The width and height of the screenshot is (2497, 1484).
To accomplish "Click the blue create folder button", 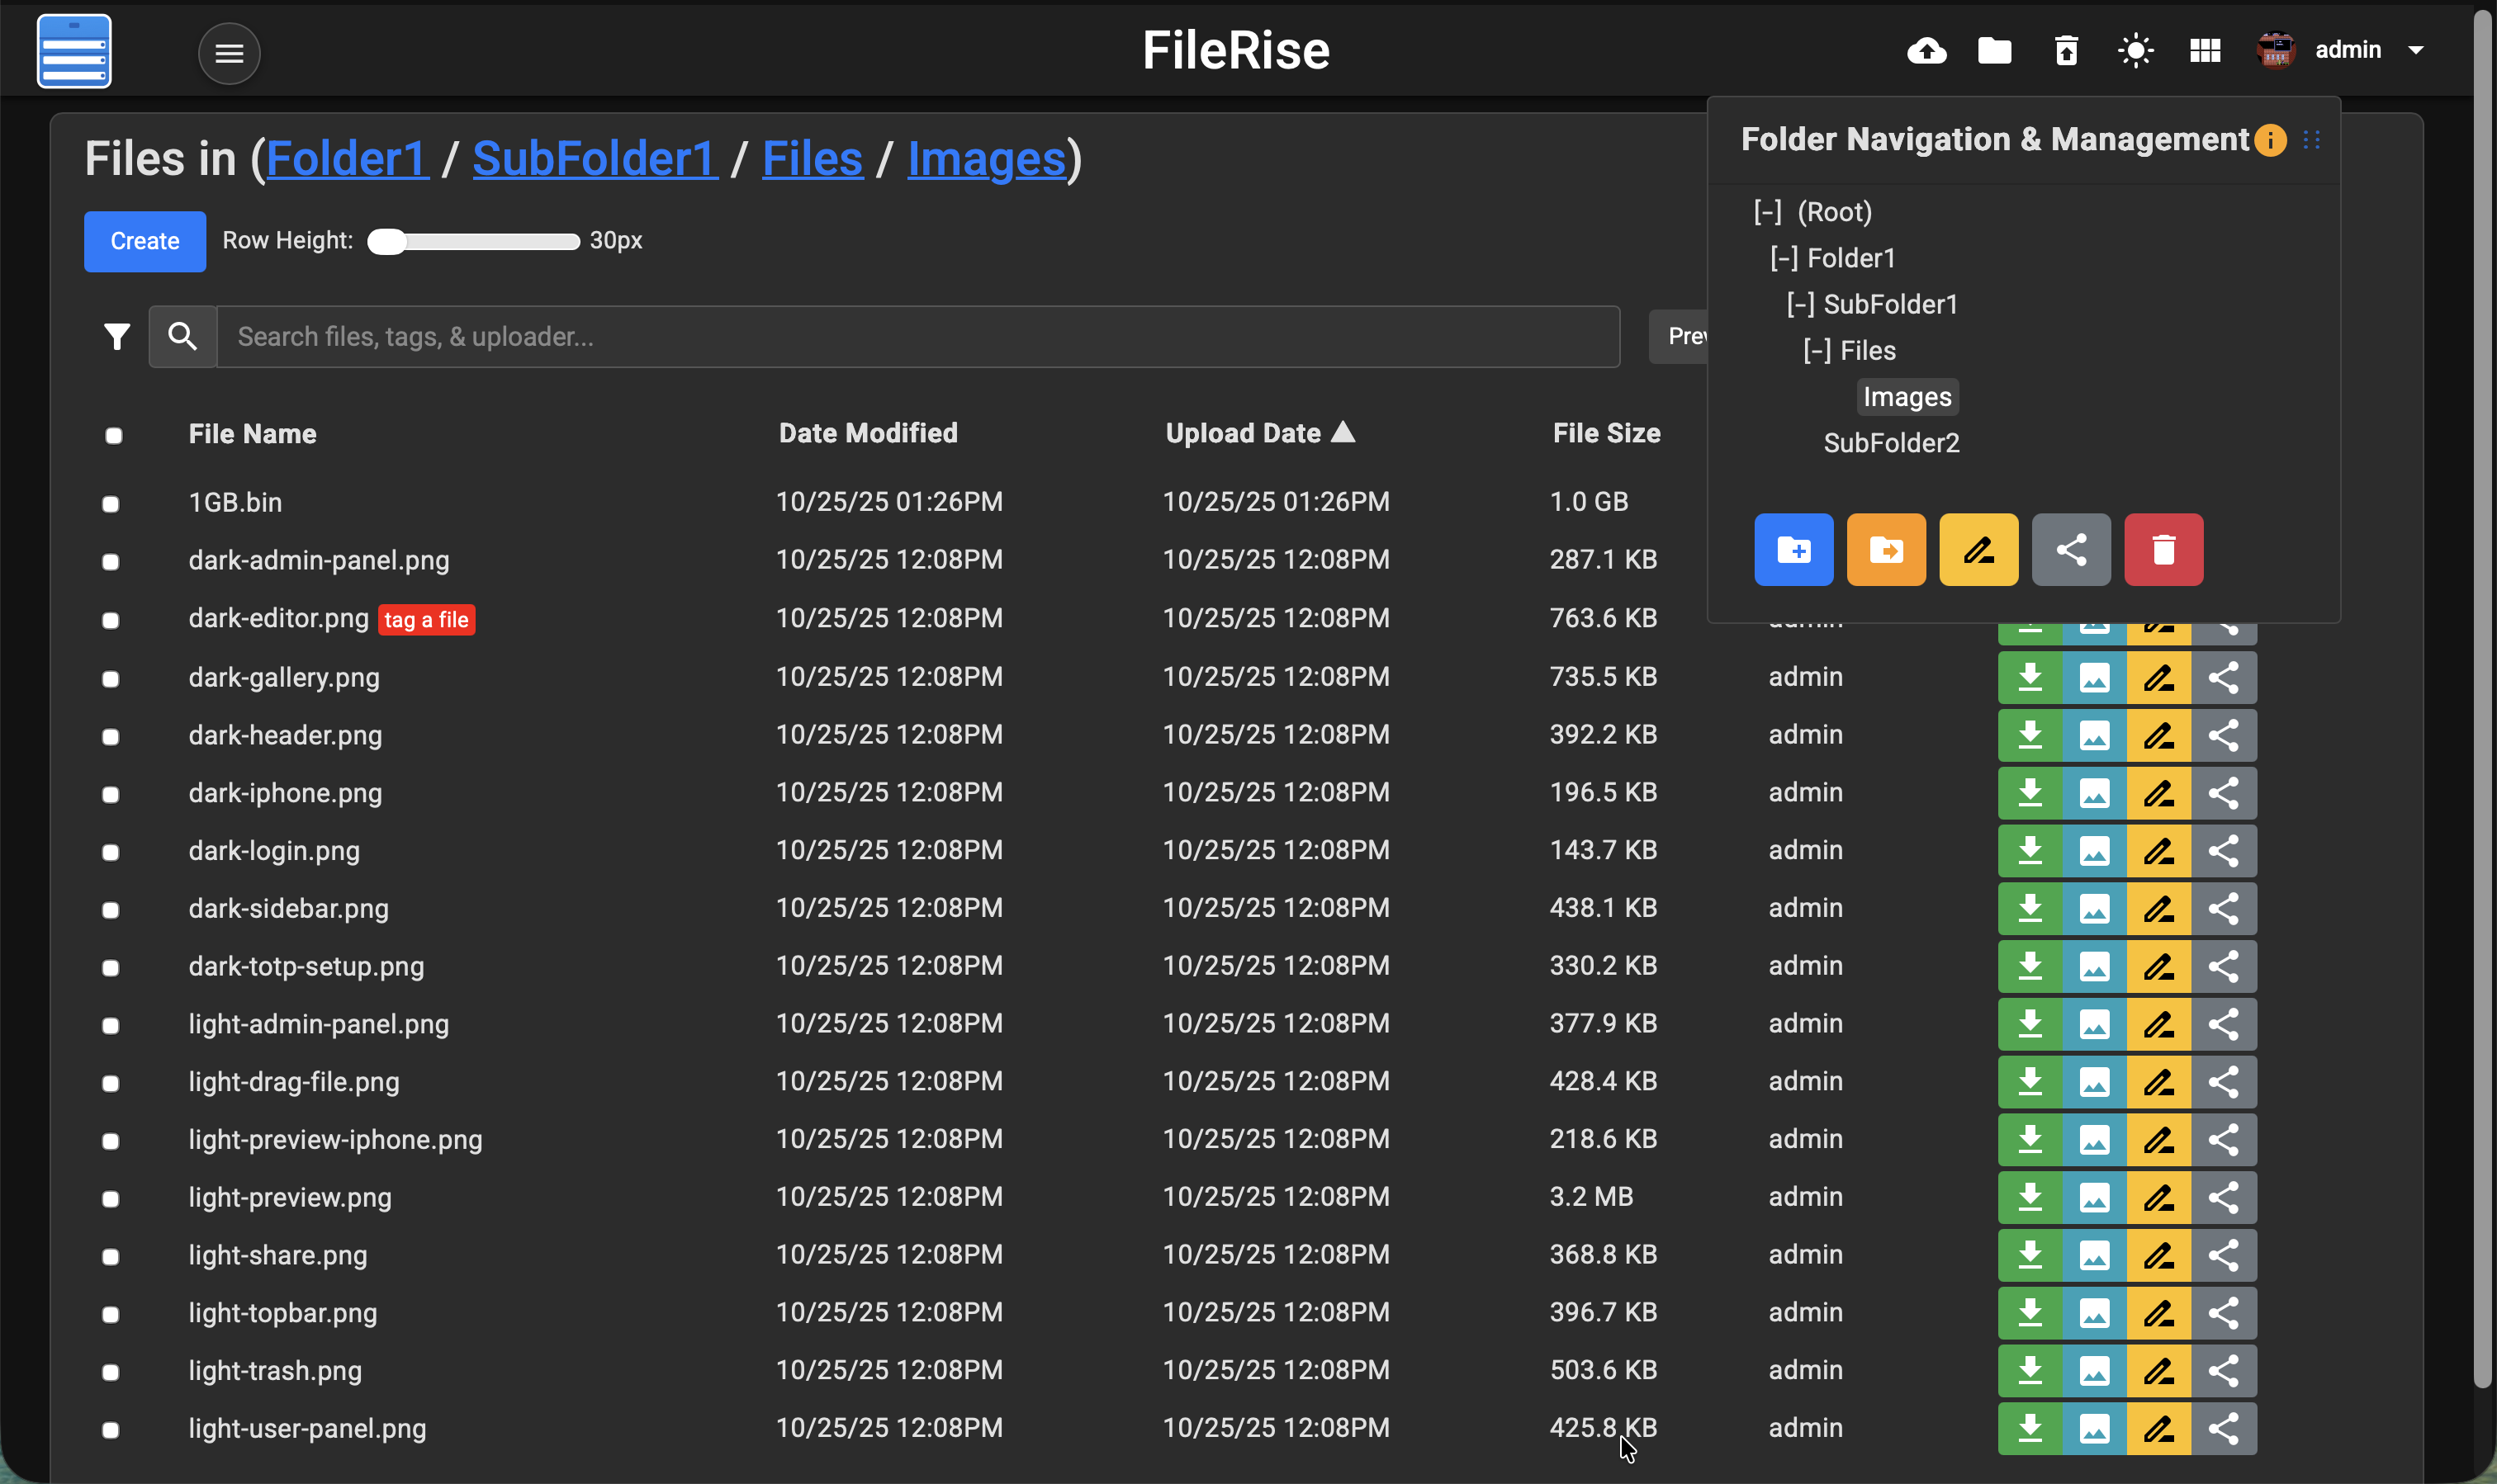I will coord(1793,549).
